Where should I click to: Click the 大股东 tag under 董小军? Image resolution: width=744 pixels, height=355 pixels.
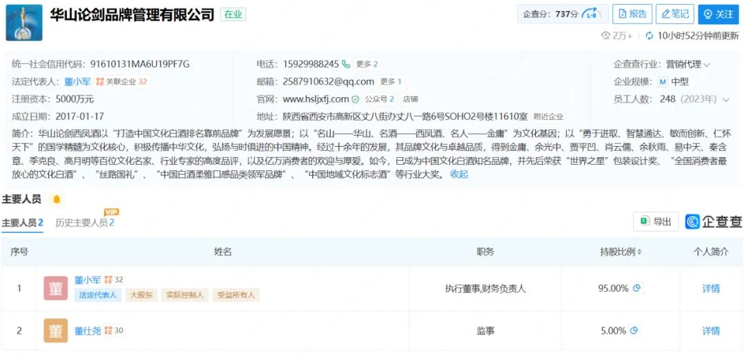point(141,295)
